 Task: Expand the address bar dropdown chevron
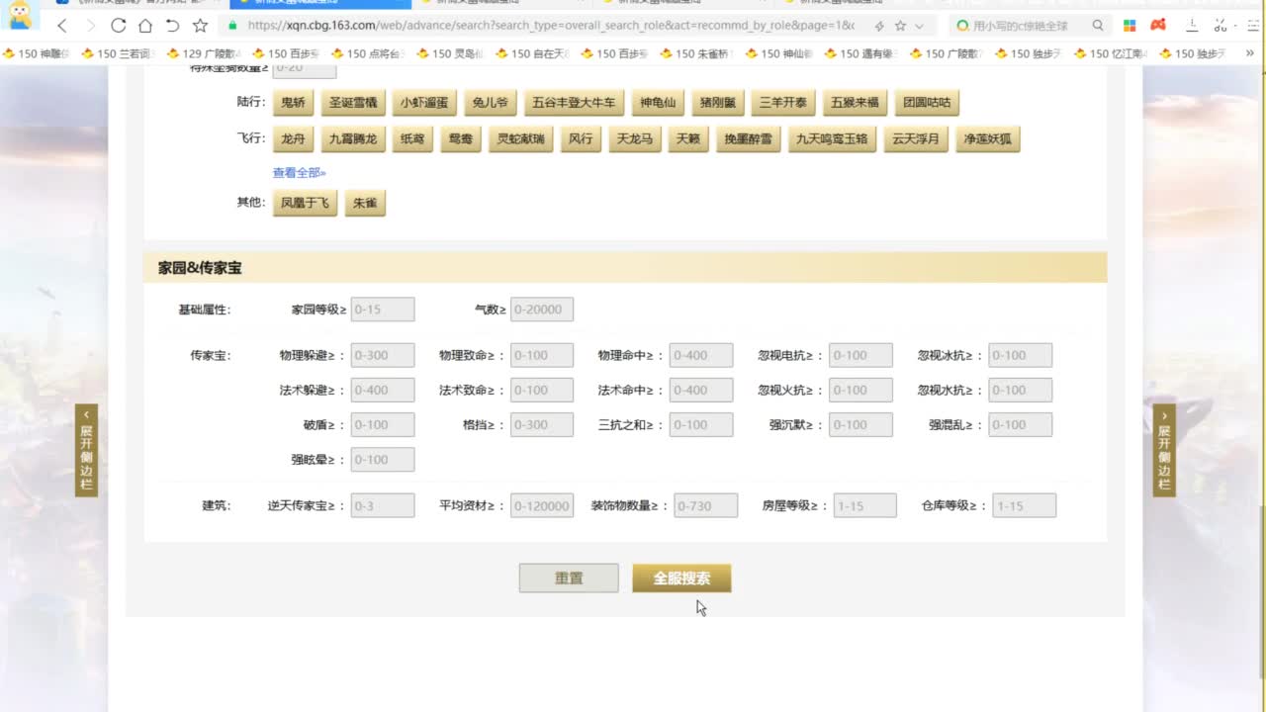[x=920, y=26]
